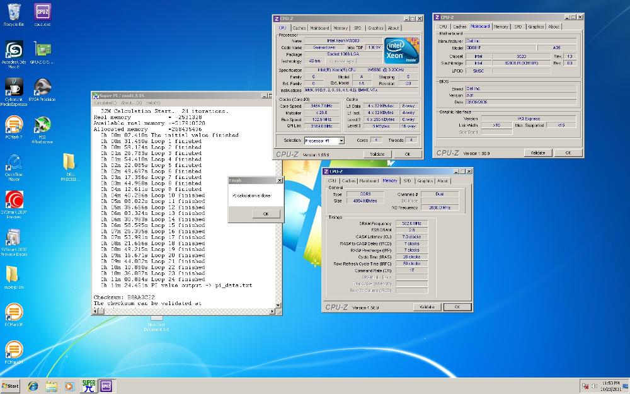630x394 pixels.
Task: Click OK in the Finish dialog
Action: click(x=266, y=214)
